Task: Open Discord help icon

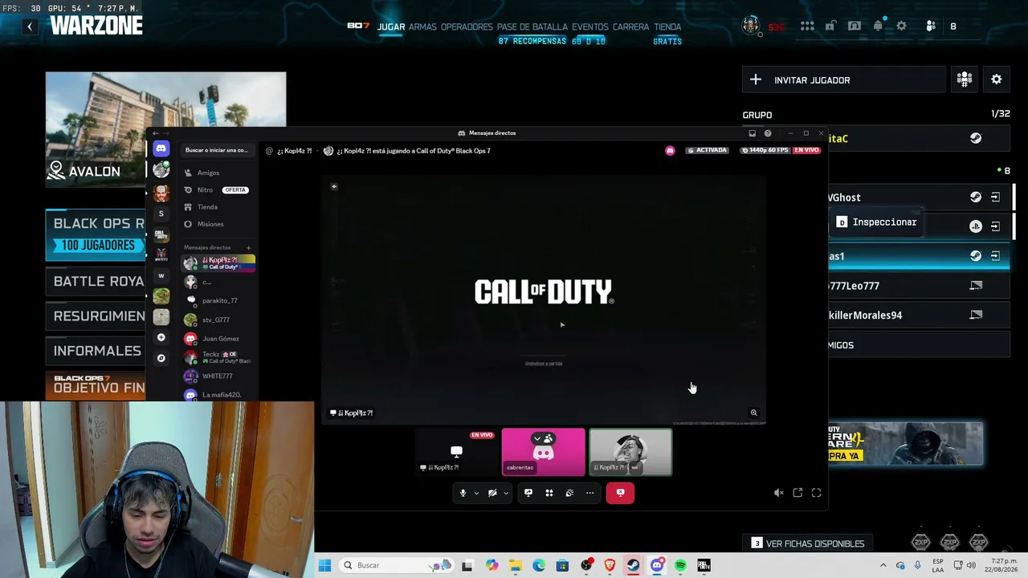Action: pyautogui.click(x=768, y=133)
